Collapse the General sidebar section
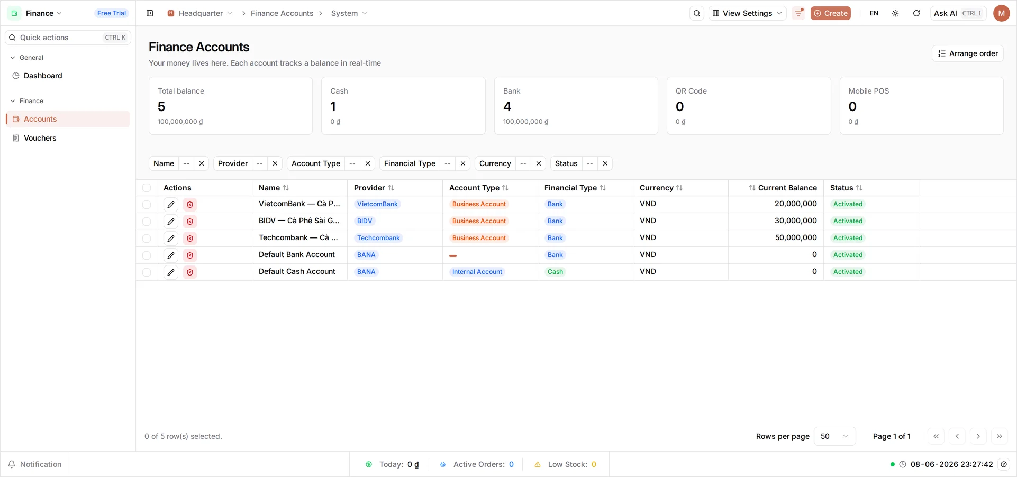This screenshot has width=1017, height=477. point(26,58)
